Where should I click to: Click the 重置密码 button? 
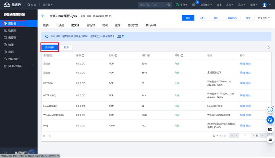click(x=232, y=18)
